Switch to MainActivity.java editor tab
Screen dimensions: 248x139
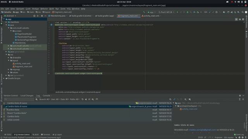point(58,16)
